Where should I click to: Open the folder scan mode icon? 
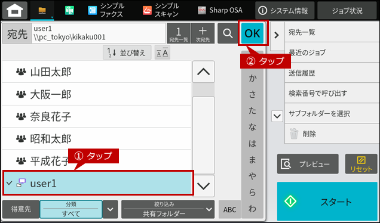pos(42,10)
